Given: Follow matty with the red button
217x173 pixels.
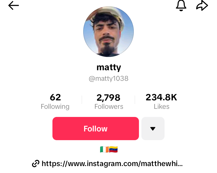Looking at the screenshot, I should pyautogui.click(x=96, y=129).
